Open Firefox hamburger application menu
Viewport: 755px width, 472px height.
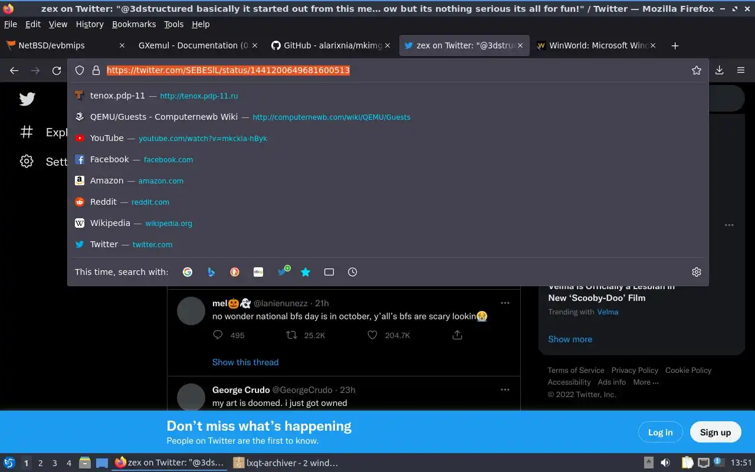point(741,70)
